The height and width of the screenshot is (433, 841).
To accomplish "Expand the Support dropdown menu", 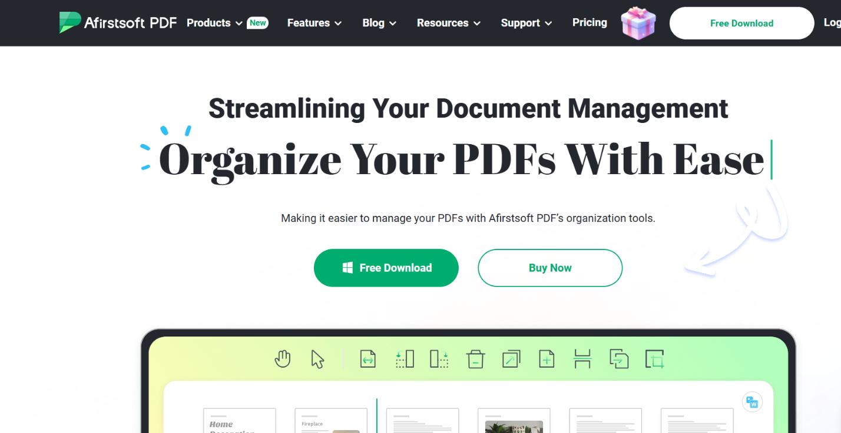I will (527, 23).
